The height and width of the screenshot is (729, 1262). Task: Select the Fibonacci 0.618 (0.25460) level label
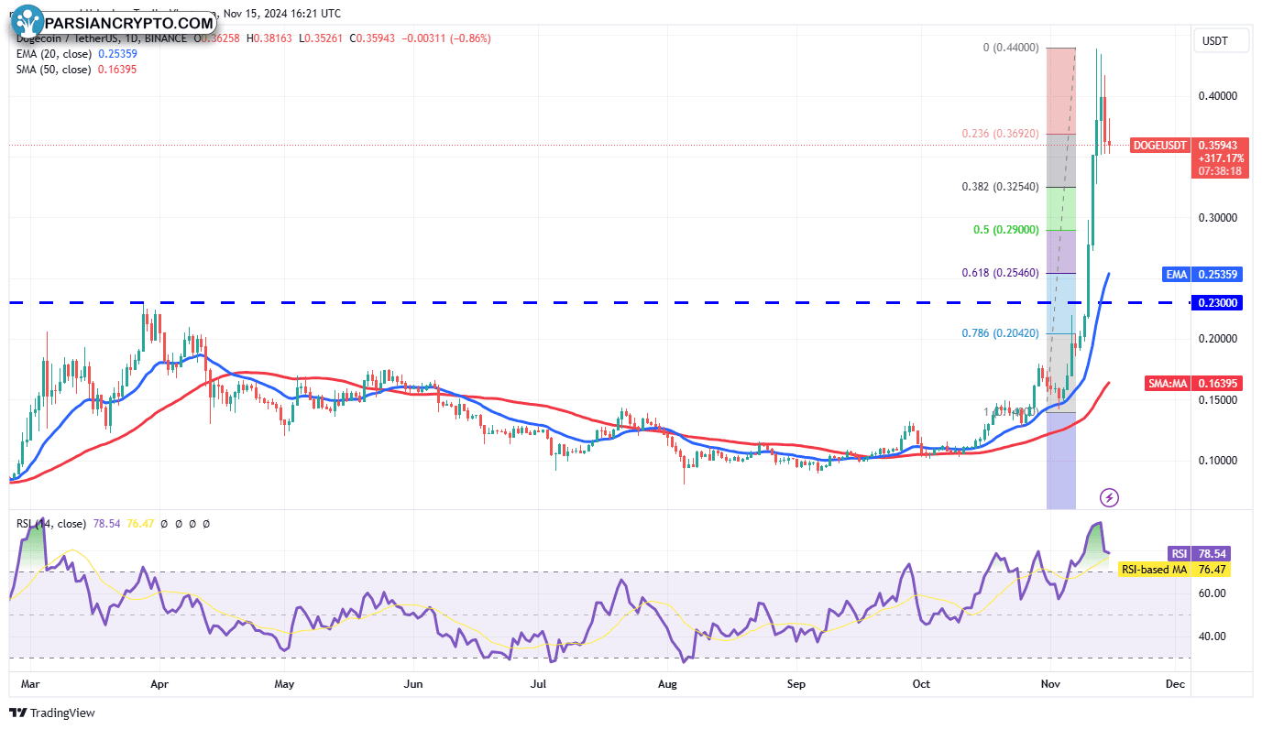[x=1000, y=273]
